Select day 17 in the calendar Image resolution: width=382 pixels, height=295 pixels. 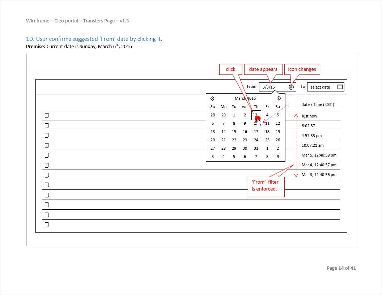pos(256,132)
